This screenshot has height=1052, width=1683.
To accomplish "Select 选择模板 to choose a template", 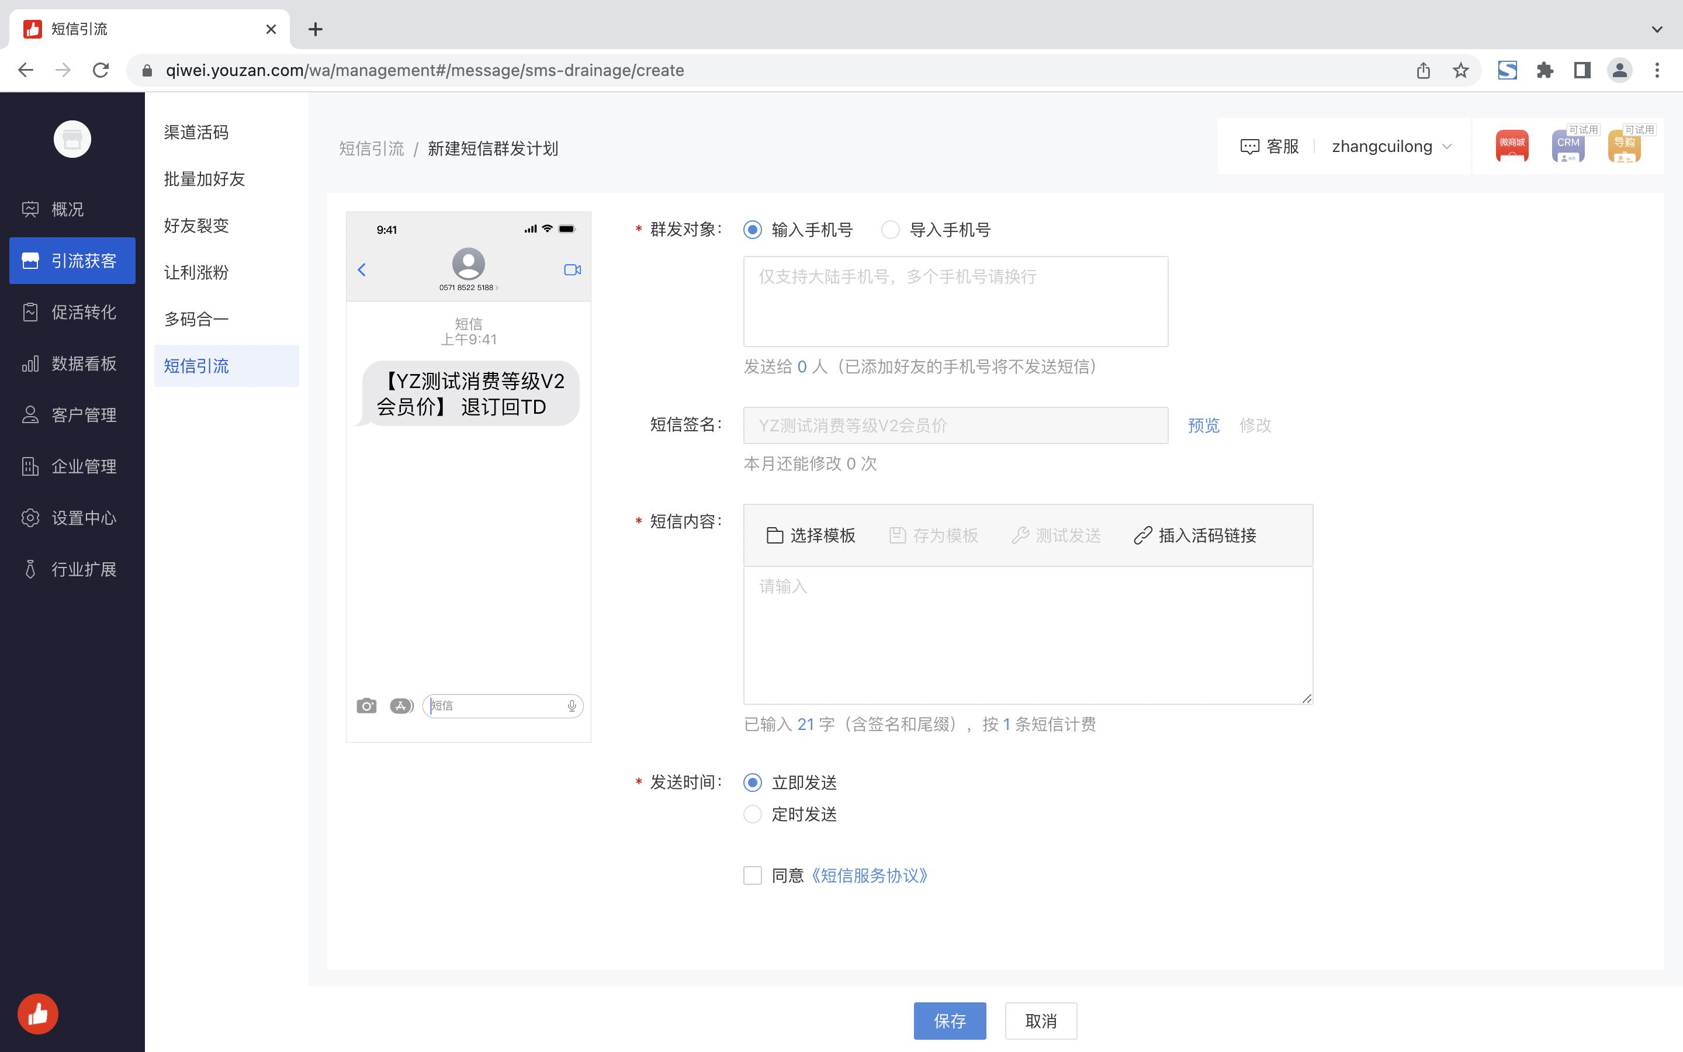I will (811, 536).
